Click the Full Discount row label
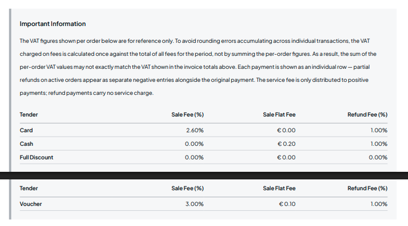Image resolution: width=408 pixels, height=226 pixels. pyautogui.click(x=36, y=158)
